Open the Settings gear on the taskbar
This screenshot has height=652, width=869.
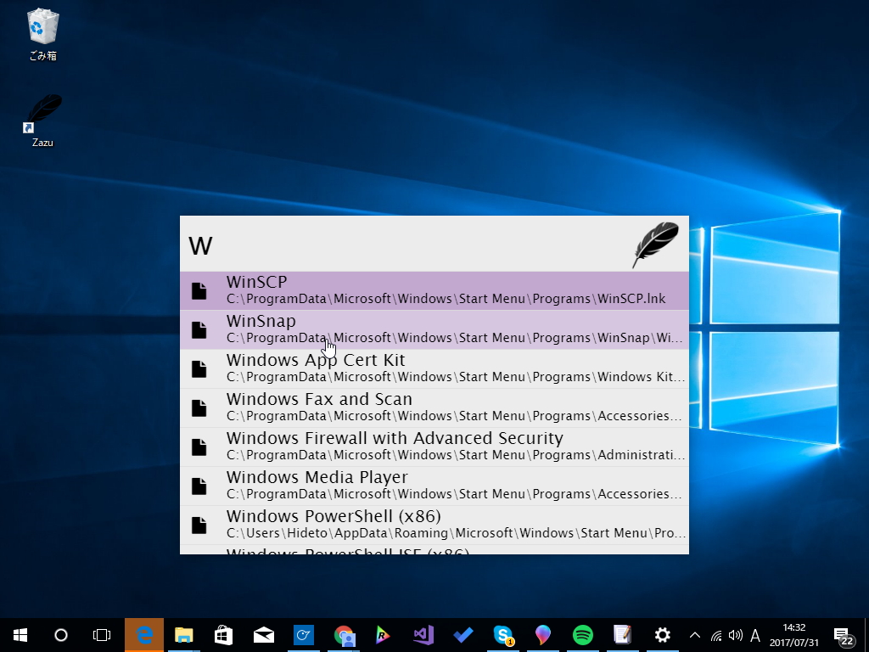662,634
